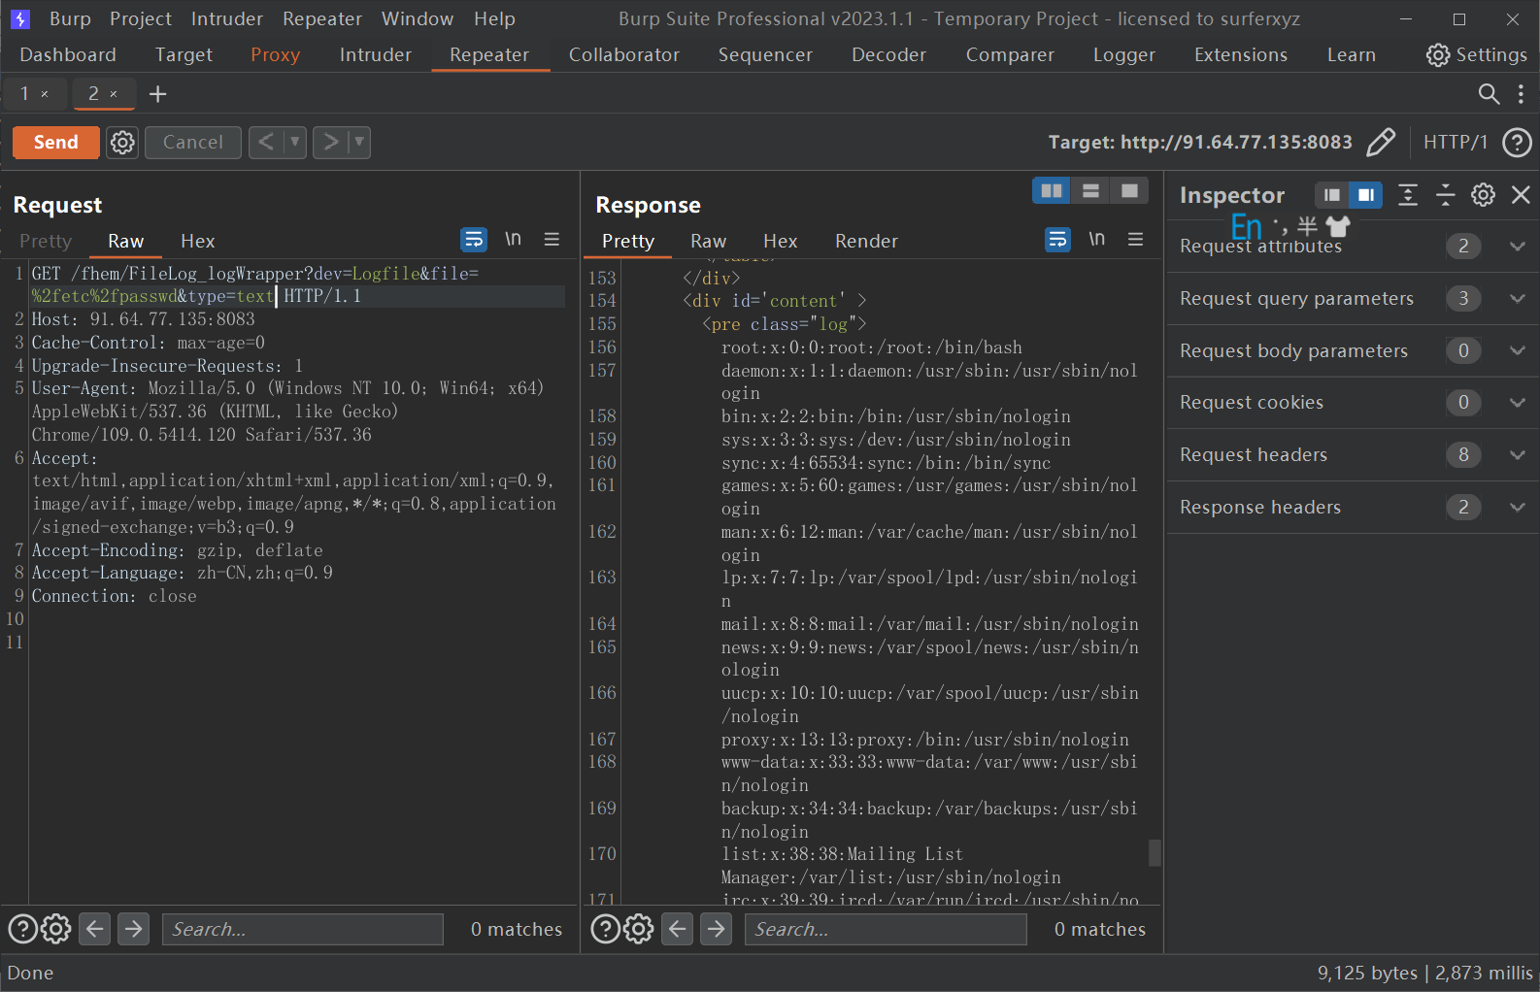Viewport: 1540px width, 992px height.
Task: Click the HTTP/1 protocol selector
Action: coord(1456,143)
